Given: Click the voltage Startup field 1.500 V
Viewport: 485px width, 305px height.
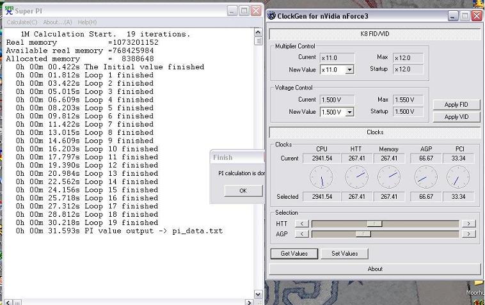Looking at the screenshot, I should 408,111.
